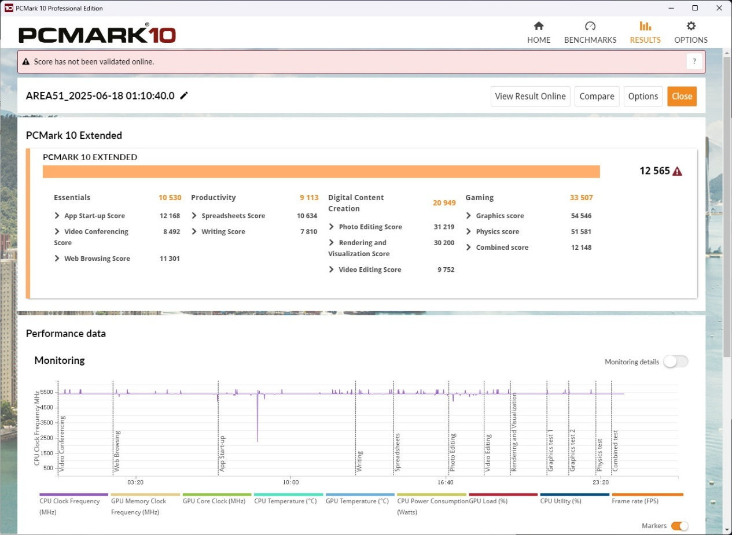Select CPU Clock Frequency legend swatch
This screenshot has height=535, width=732.
[73, 495]
